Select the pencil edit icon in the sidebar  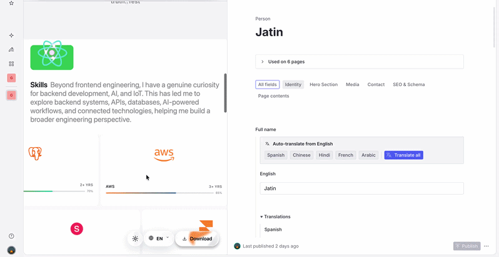coord(11,49)
